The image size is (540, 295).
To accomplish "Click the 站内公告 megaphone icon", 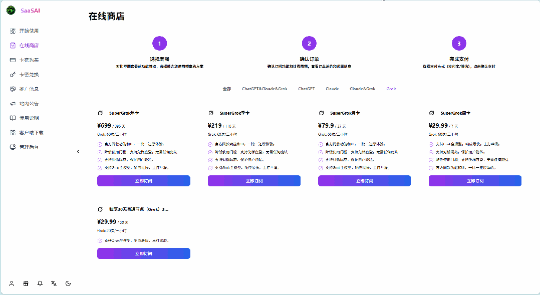I will (x=13, y=104).
